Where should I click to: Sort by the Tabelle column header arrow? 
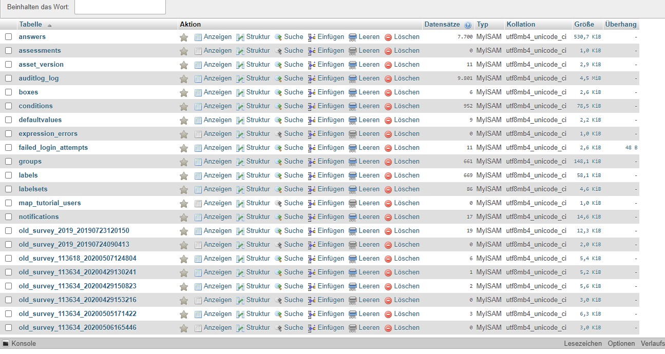(49, 25)
